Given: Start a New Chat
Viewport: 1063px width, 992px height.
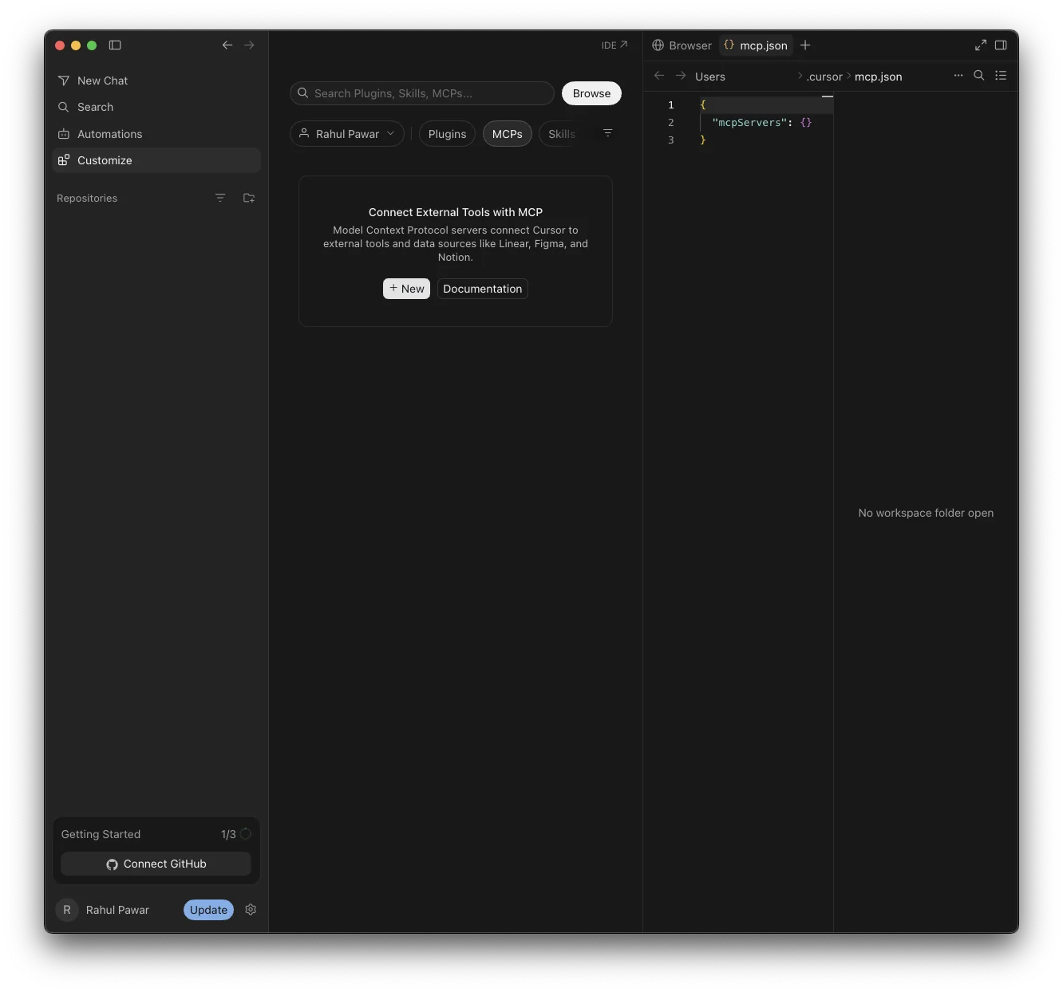Looking at the screenshot, I should [x=156, y=81].
